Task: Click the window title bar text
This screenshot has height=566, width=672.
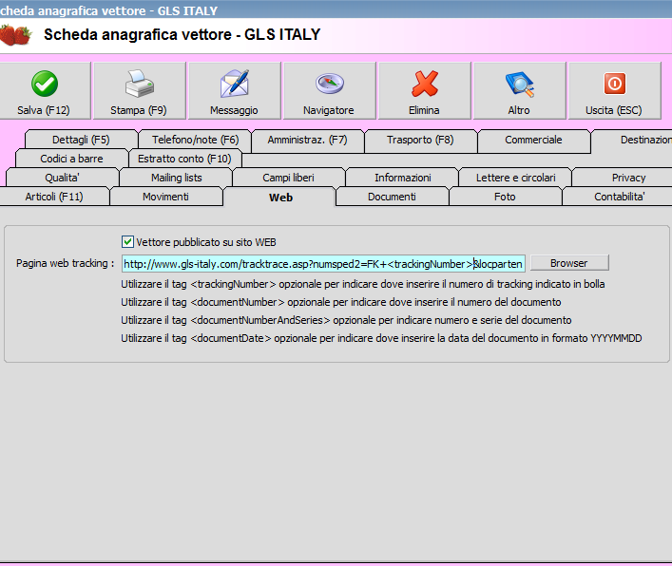Action: (108, 10)
